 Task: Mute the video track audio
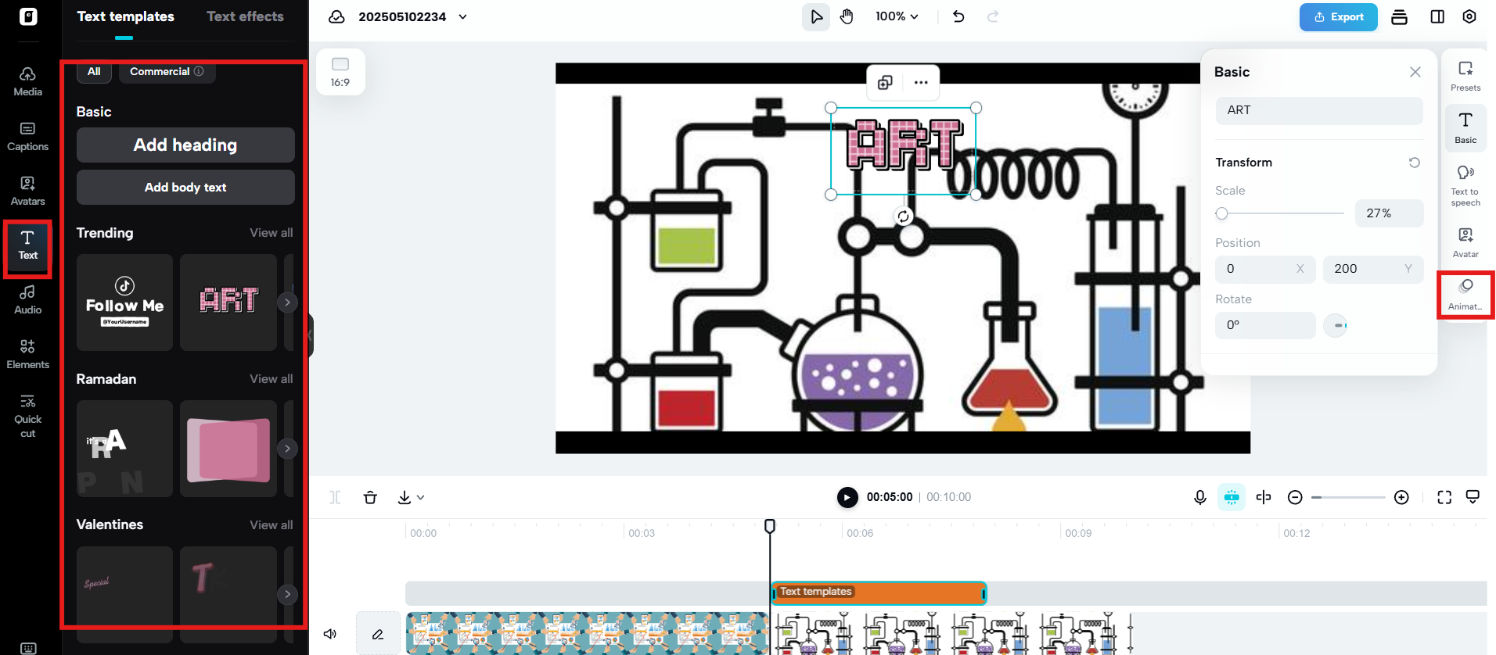click(x=330, y=634)
